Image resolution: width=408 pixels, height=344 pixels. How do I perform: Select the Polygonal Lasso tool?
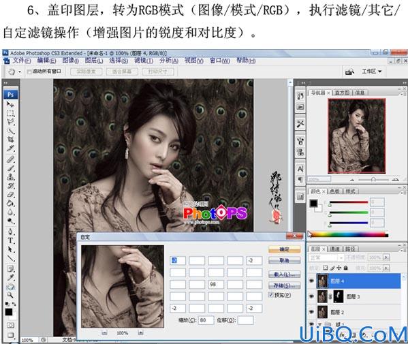[x=10, y=122]
